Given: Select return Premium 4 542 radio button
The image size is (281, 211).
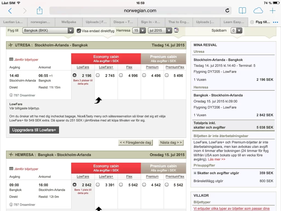Looking at the screenshot, I should [x=144, y=185].
